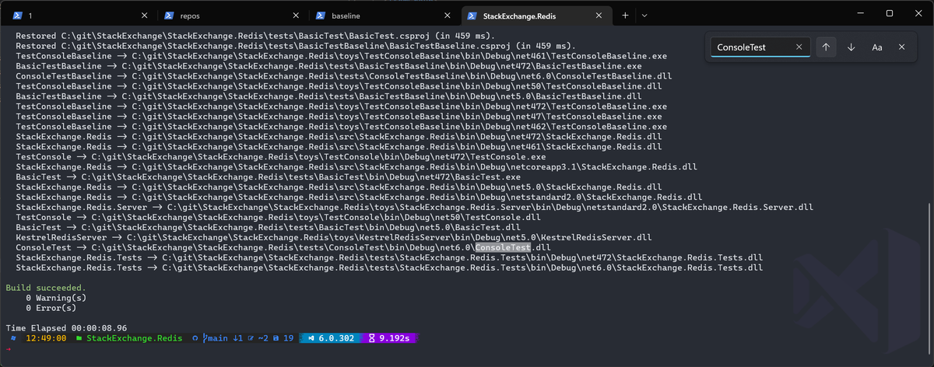Image resolution: width=934 pixels, height=367 pixels.
Task: Toggle case-sensitive search Aa
Action: 876,47
